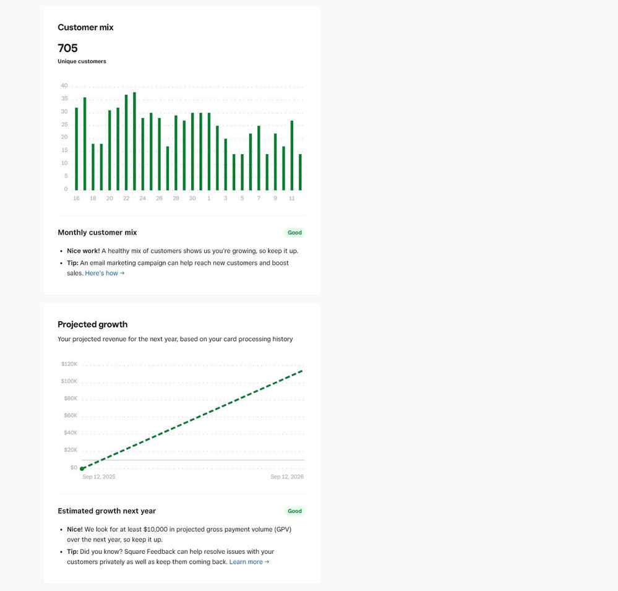
Task: Click the arrow icon after "Learn more"
Action: [x=267, y=562]
